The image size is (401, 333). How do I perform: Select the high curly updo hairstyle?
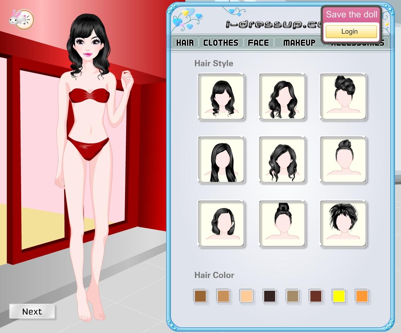click(x=343, y=97)
